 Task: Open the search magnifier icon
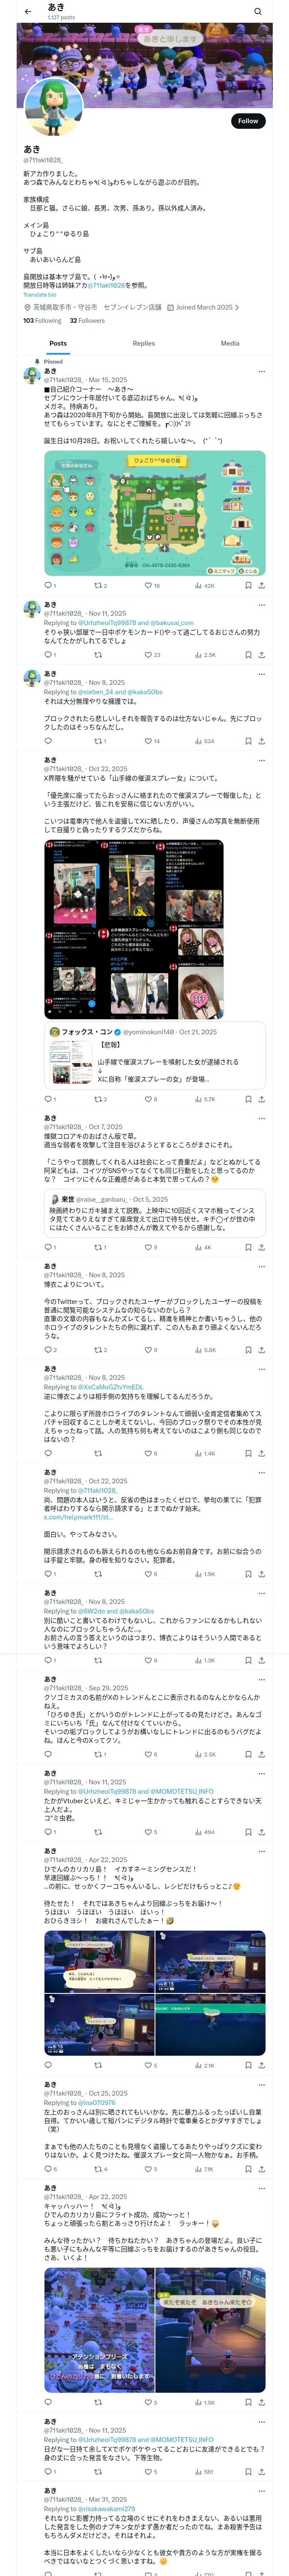258,12
